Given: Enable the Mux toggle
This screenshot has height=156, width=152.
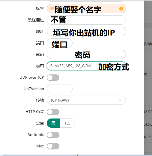Looking at the screenshot, I should click(53, 146).
